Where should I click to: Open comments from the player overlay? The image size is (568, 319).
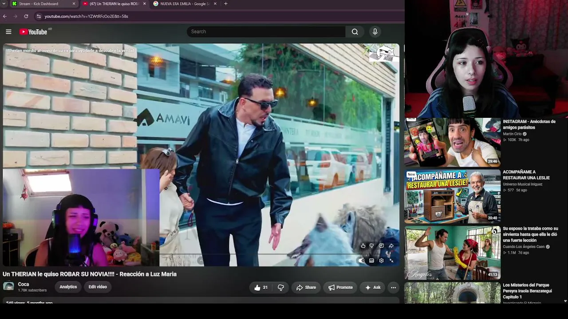pos(381,246)
